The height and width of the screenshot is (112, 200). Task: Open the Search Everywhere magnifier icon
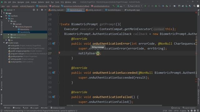194,6
